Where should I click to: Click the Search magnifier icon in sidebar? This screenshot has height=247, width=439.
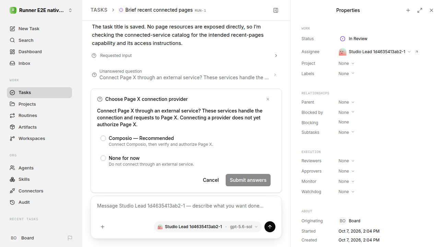click(x=12, y=40)
